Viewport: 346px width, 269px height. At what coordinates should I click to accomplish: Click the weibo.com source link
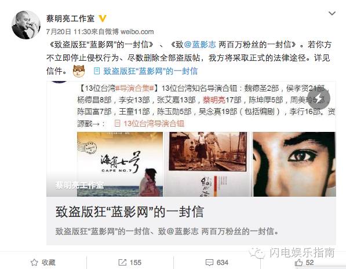(137, 32)
